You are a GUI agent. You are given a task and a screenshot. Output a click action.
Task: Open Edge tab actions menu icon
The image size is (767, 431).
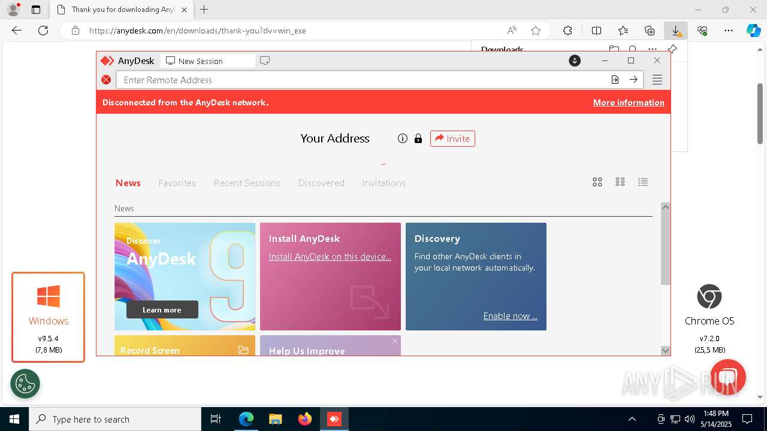point(36,10)
